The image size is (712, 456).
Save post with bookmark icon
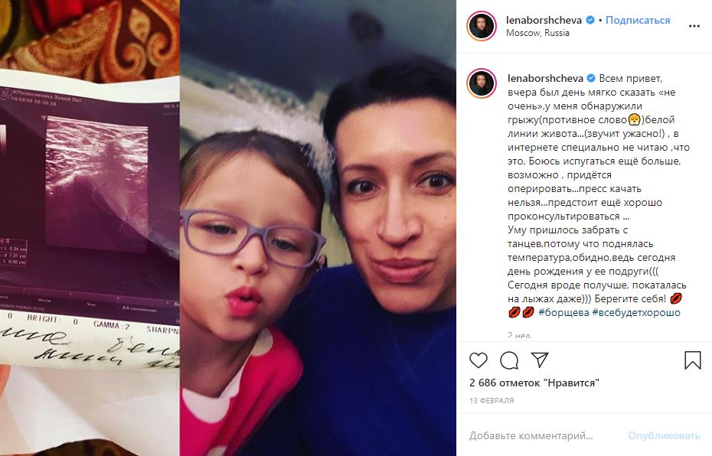[692, 360]
